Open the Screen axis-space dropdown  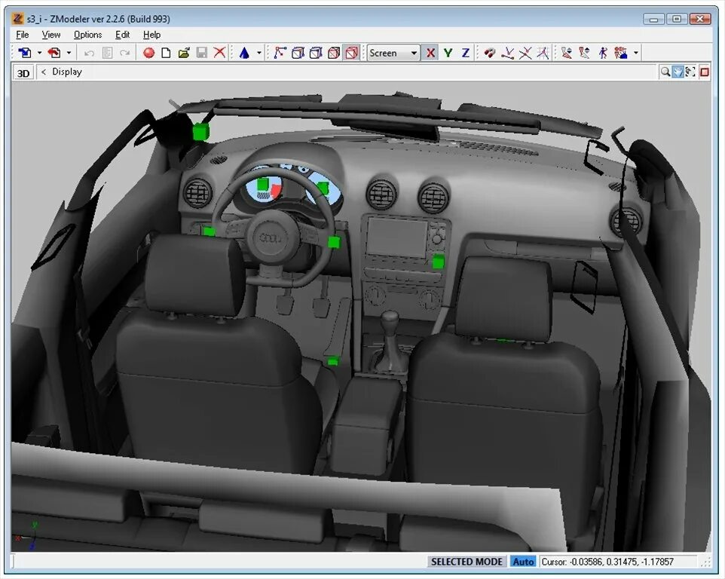coord(393,54)
